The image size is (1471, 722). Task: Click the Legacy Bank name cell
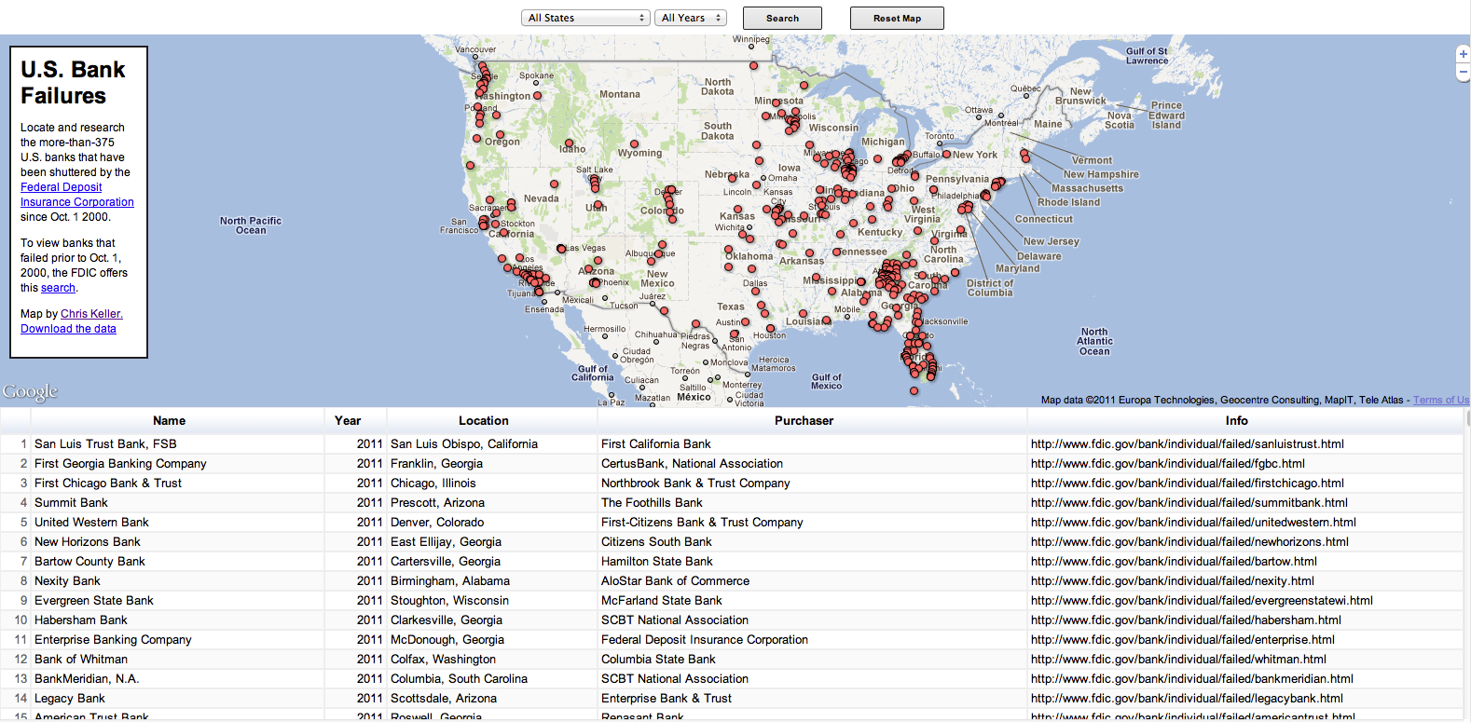(70, 699)
